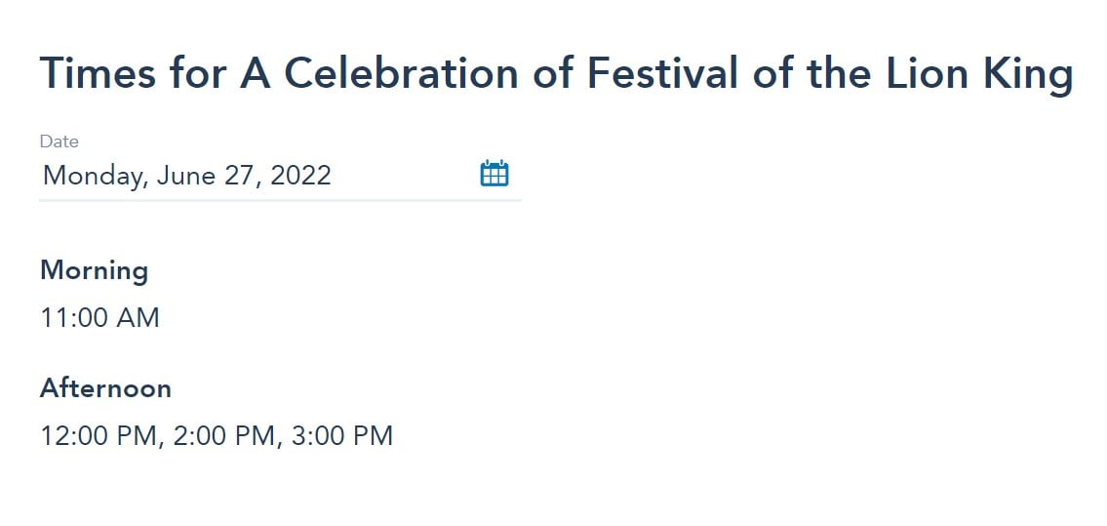Open the calendar date picker icon

[494, 174]
